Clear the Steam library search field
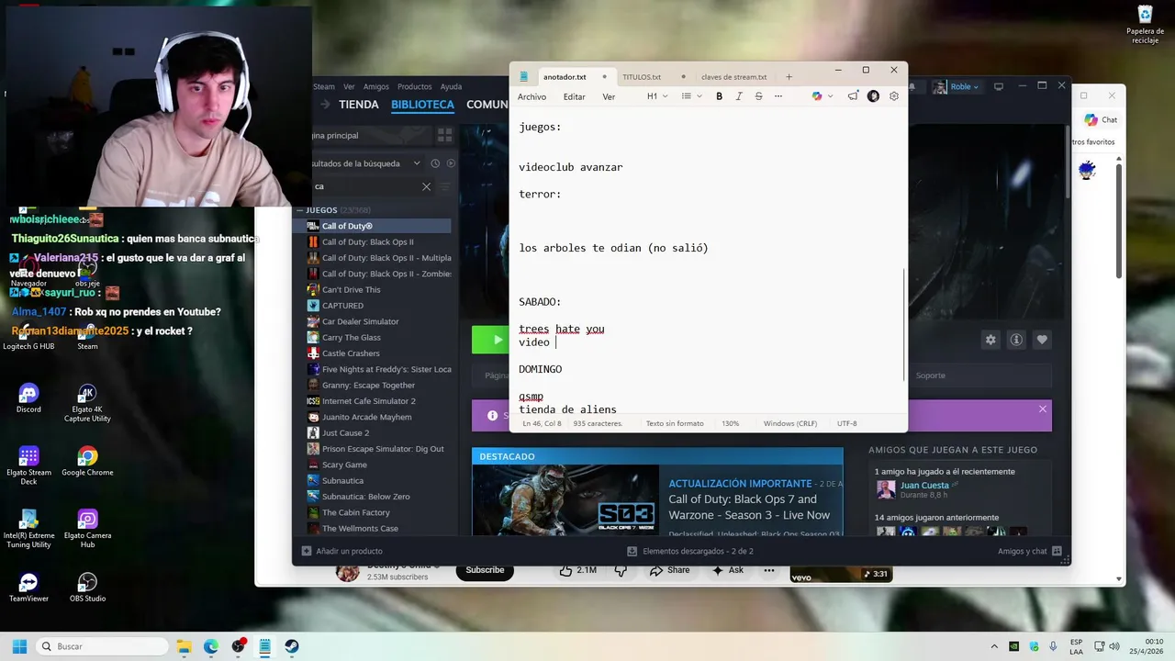This screenshot has width=1175, height=661. coord(426,186)
